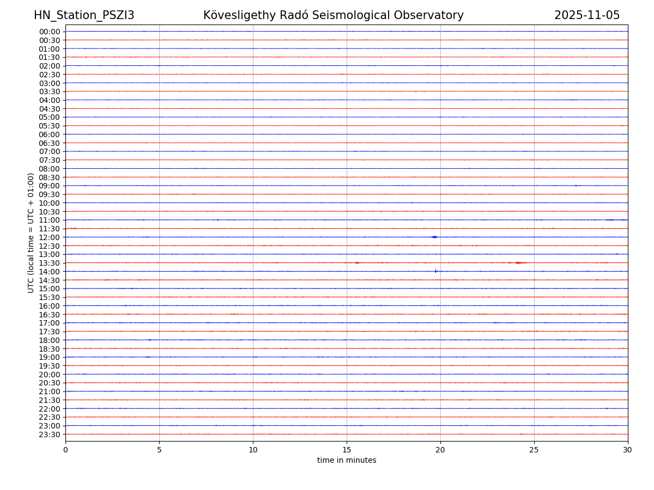
Task: Click the 2025-11-05 date label
Action: pyautogui.click(x=586, y=16)
